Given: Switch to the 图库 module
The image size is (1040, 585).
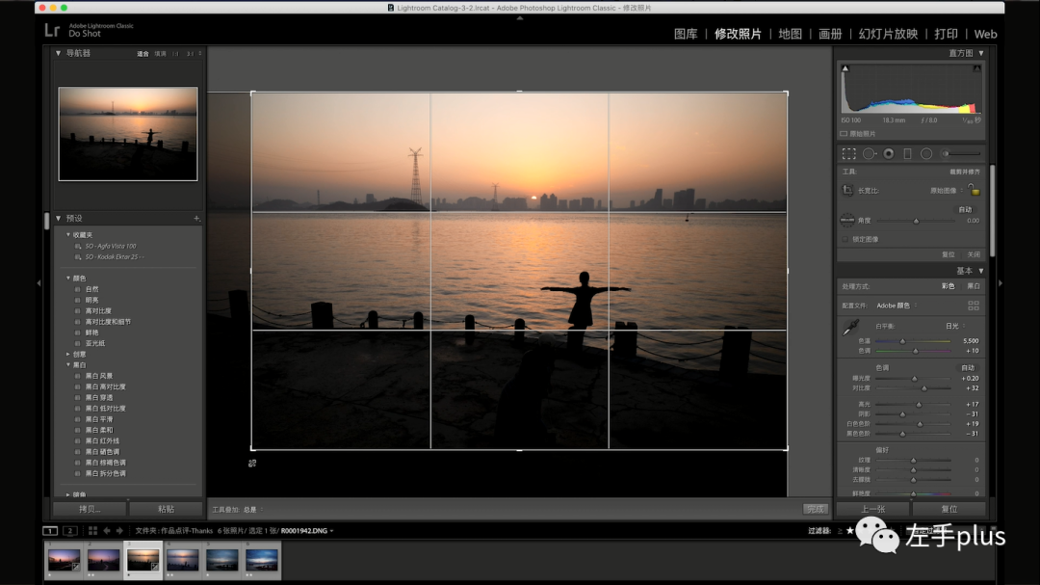Looking at the screenshot, I should click(686, 34).
